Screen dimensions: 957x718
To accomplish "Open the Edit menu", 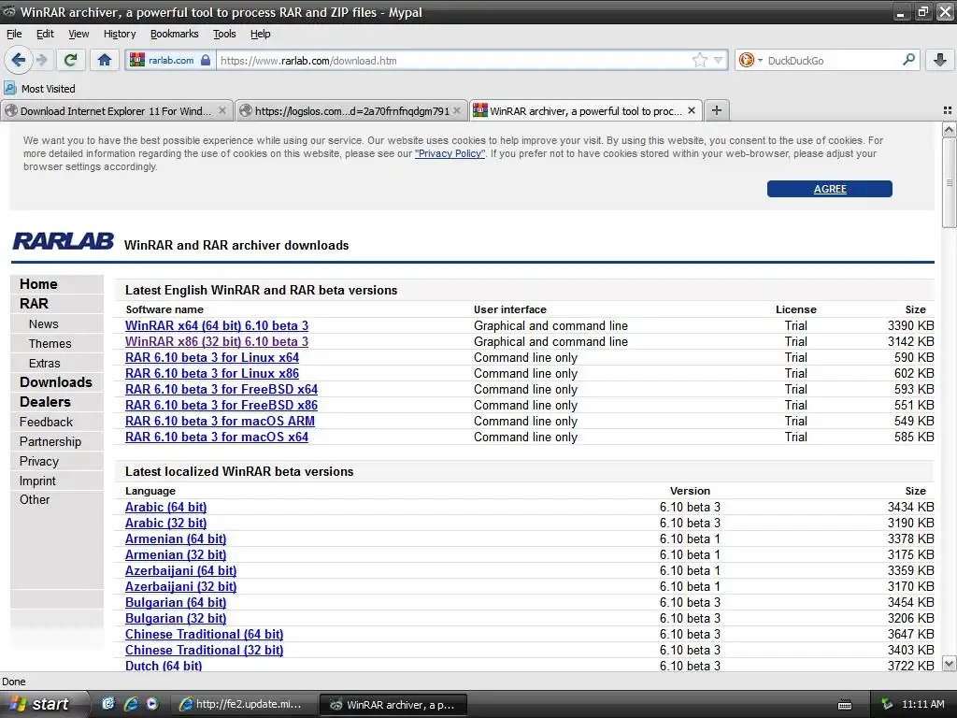I will tap(45, 34).
